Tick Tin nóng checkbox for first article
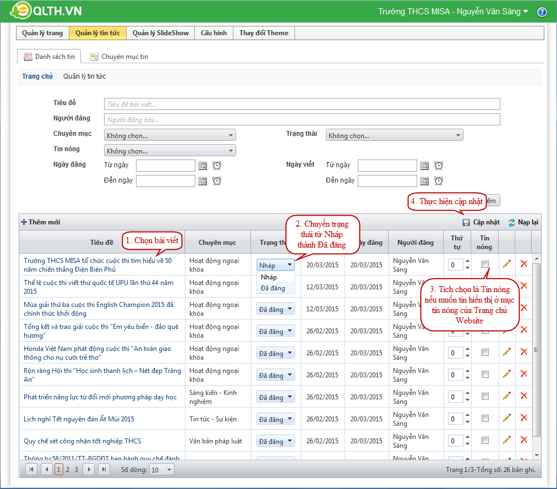The height and width of the screenshot is (489, 557). pos(485,265)
